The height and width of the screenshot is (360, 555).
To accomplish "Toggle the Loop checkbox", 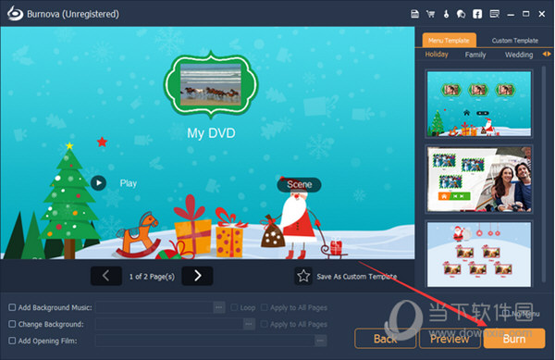I will click(234, 307).
